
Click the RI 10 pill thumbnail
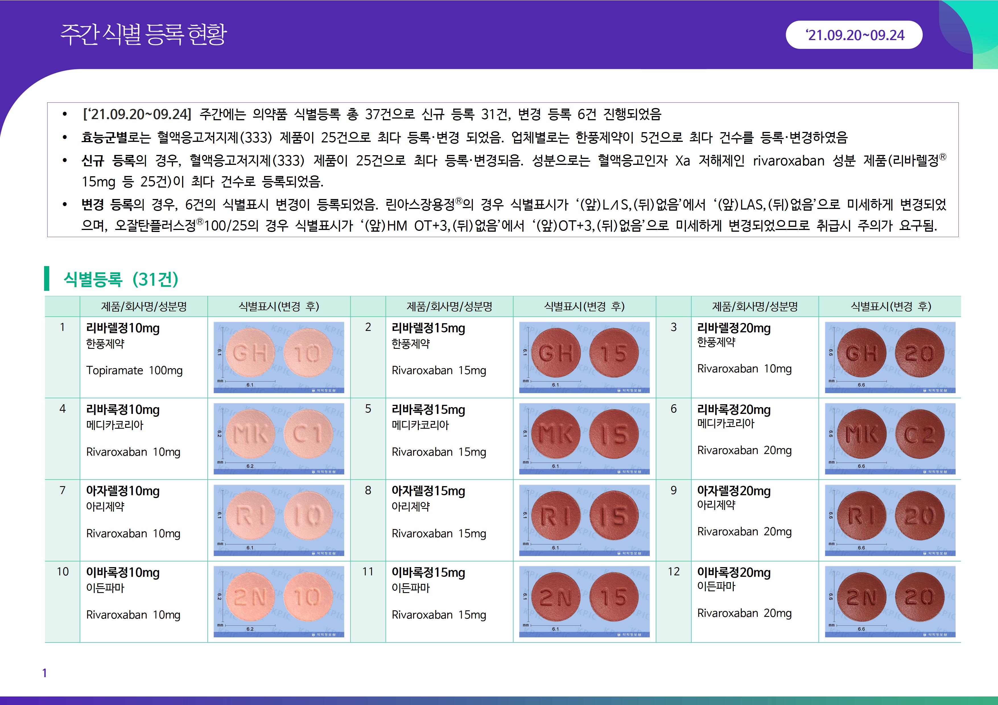coord(279,520)
